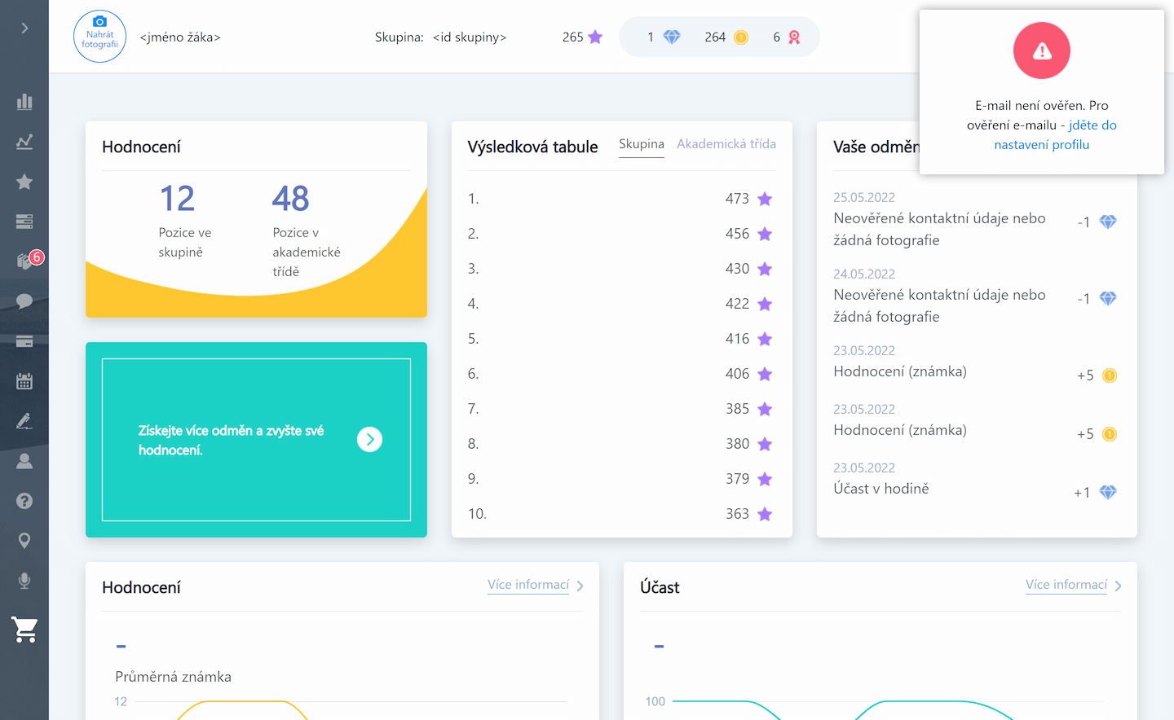The image size is (1174, 720).
Task: Click the star beside score 379
Action: [765, 479]
